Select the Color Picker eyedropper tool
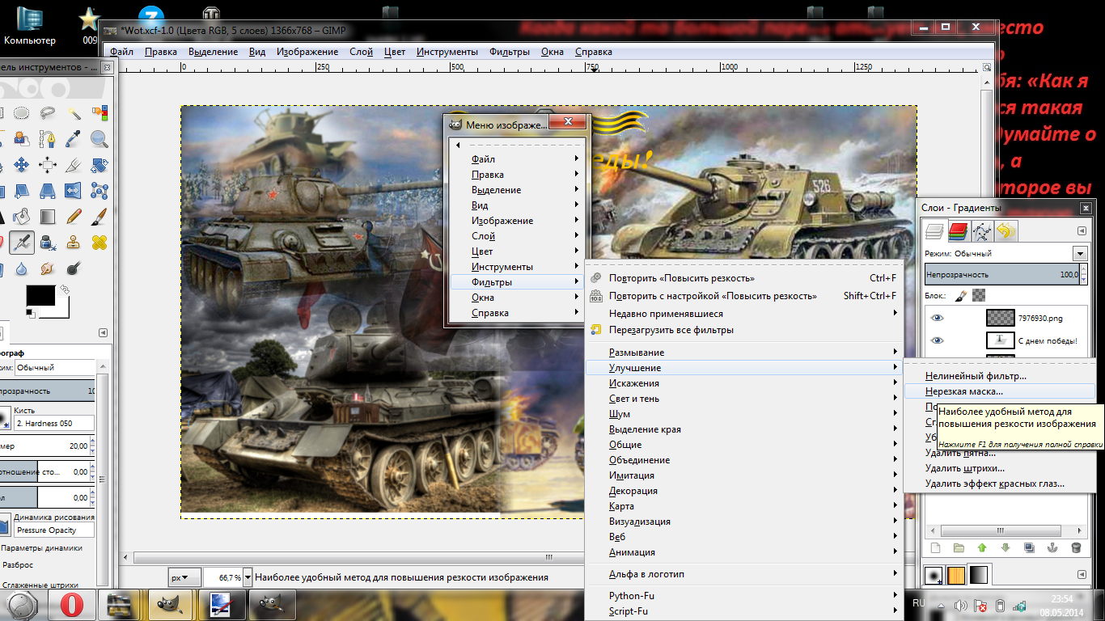 pos(73,138)
